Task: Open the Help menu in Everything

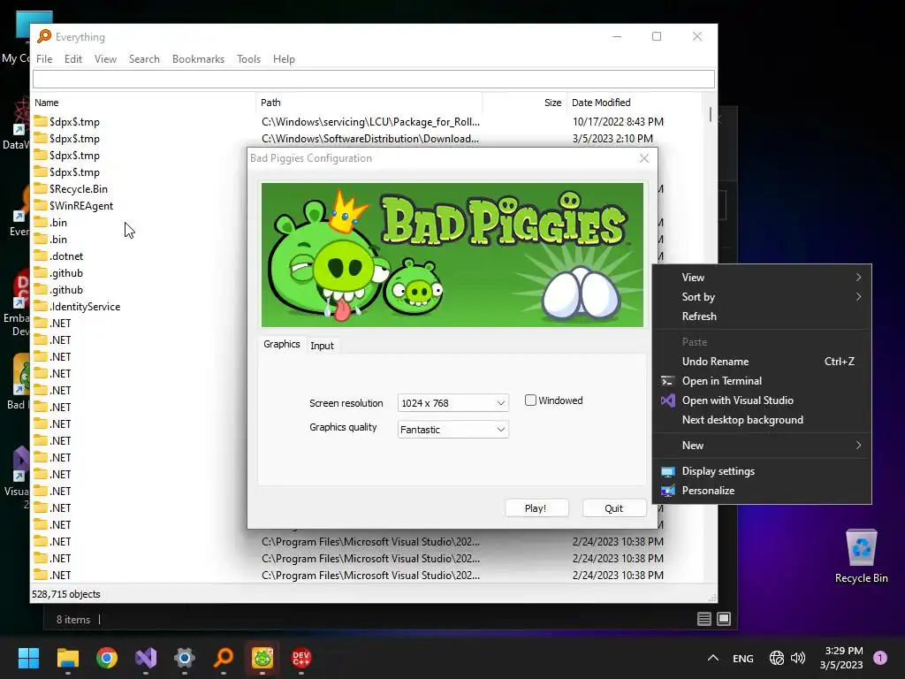Action: [284, 59]
